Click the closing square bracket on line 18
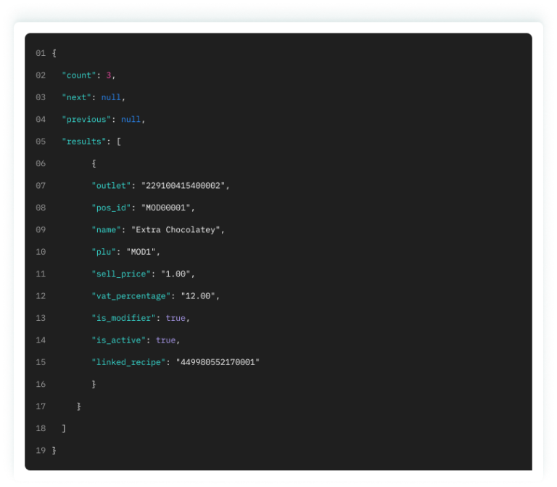 [x=64, y=429]
